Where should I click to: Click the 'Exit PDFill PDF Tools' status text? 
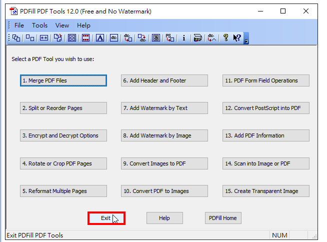35,235
